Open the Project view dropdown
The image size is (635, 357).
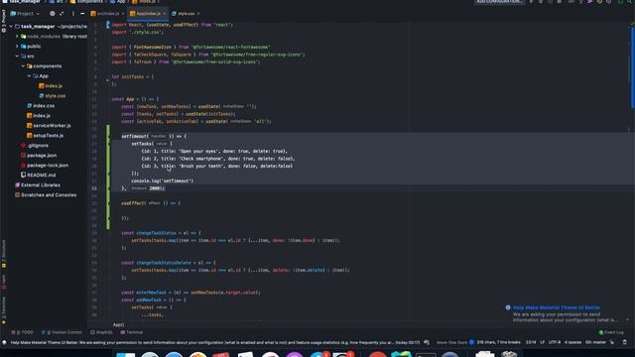tap(25, 13)
